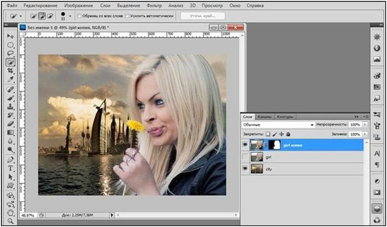Viewport: 387px width, 227px height.
Task: Open the Изображение menu
Action: [x=79, y=6]
